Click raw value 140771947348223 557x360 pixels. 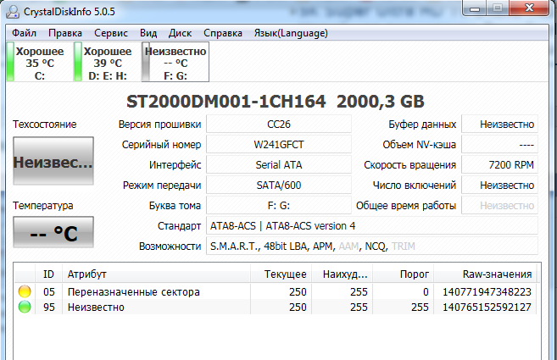tap(487, 292)
